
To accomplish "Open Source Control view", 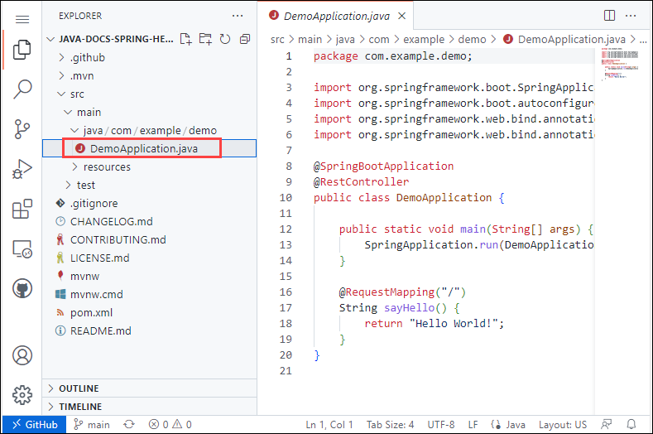I will (x=22, y=129).
